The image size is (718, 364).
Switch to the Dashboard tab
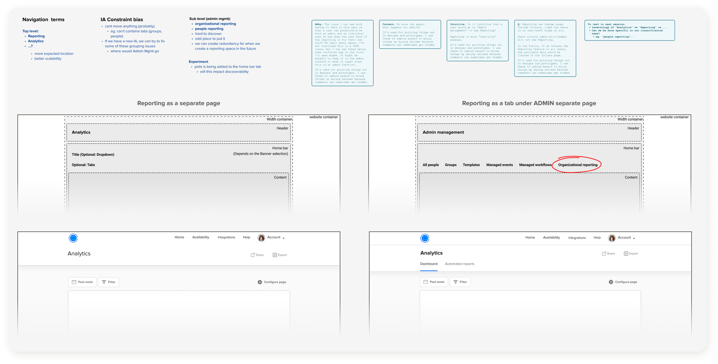click(x=429, y=264)
